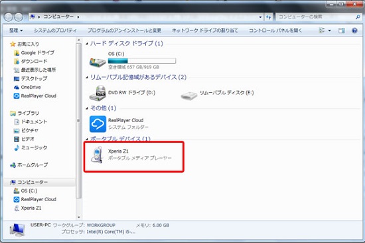Select ライブラリ in the navigation pane

click(25, 113)
